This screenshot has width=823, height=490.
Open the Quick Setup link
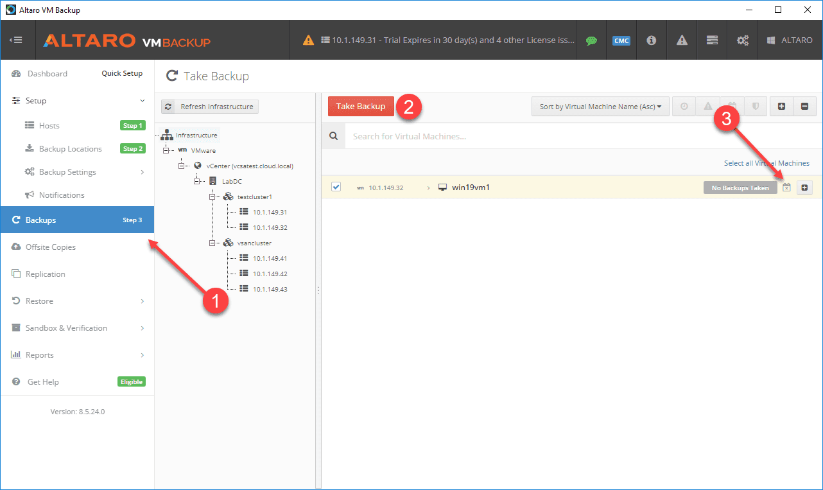122,73
